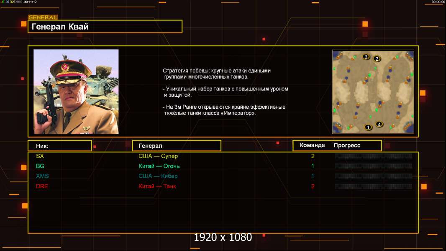Select player XMS nickname
The image size is (446, 251).
click(x=42, y=176)
